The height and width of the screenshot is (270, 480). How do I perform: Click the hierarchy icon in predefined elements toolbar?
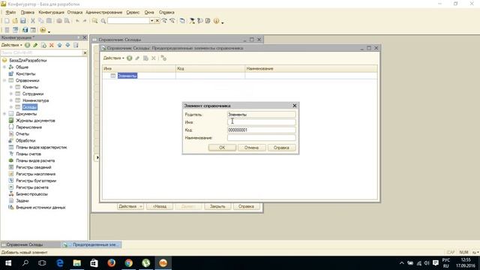163,58
